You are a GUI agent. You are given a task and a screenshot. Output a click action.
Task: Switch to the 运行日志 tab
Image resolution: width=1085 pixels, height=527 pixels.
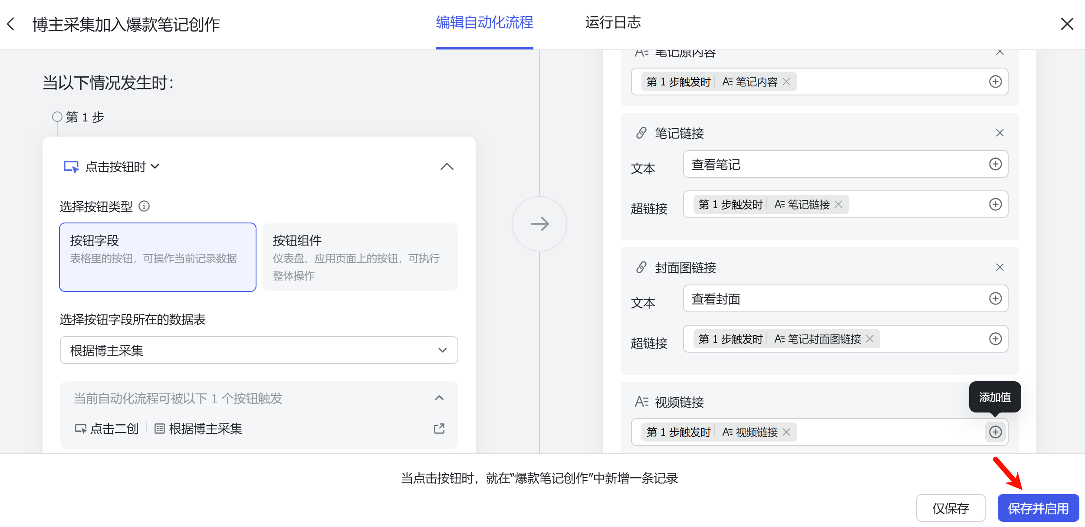(613, 23)
